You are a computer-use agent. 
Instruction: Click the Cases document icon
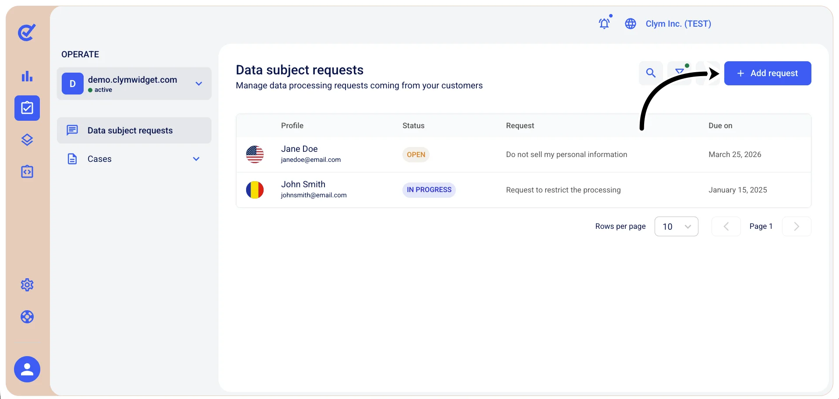(x=72, y=159)
